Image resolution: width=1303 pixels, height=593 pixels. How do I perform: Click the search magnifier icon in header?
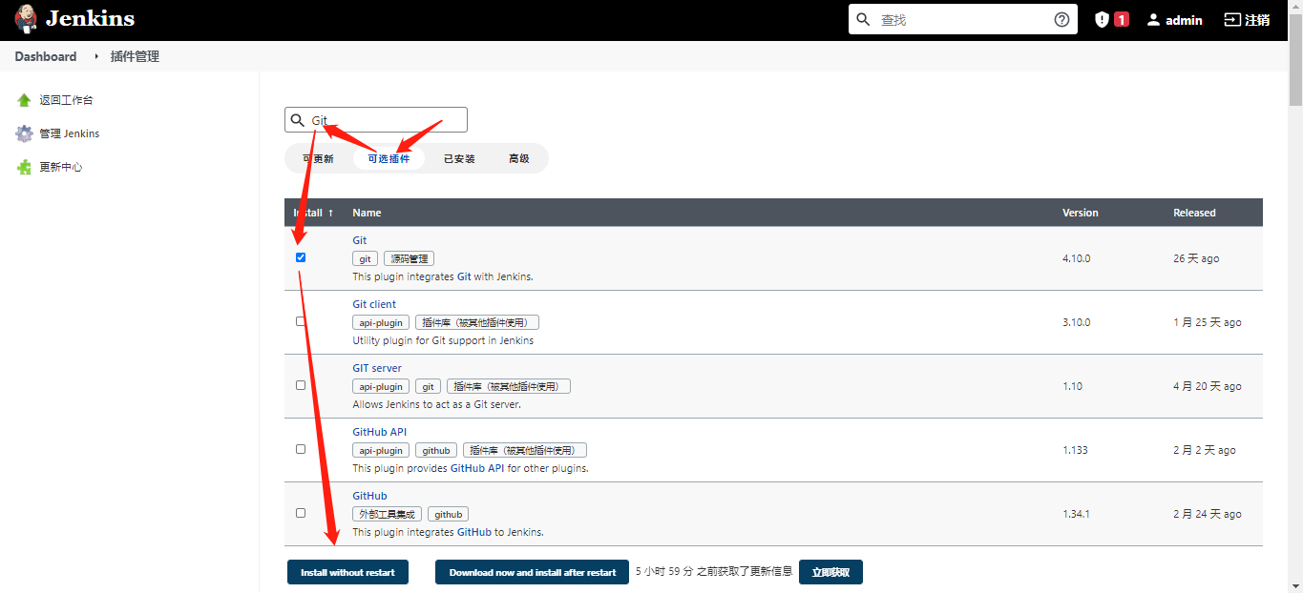(864, 19)
